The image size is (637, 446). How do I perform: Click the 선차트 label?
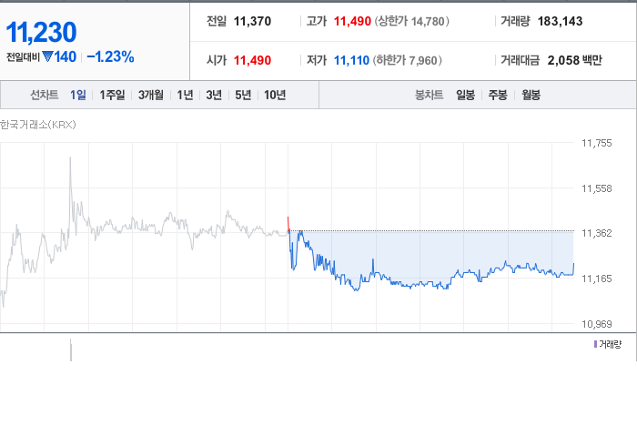click(45, 95)
